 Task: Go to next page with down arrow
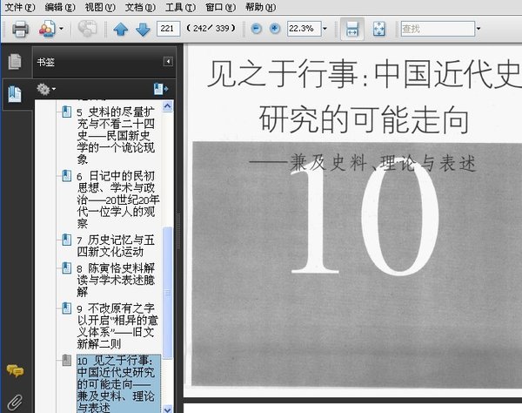coord(144,30)
